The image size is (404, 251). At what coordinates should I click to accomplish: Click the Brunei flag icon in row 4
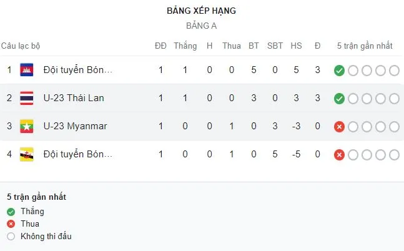click(x=26, y=154)
